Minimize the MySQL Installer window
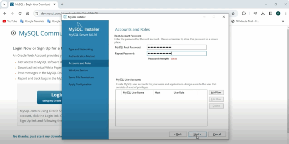The height and width of the screenshot is (144, 289). pos(204,17)
